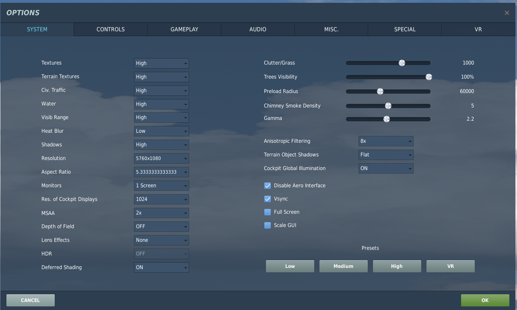Open the GAMEPLAY tab

184,29
